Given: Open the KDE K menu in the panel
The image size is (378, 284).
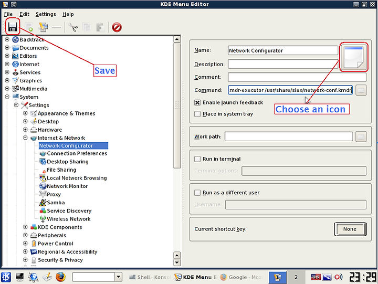Looking at the screenshot, I should click(6, 277).
